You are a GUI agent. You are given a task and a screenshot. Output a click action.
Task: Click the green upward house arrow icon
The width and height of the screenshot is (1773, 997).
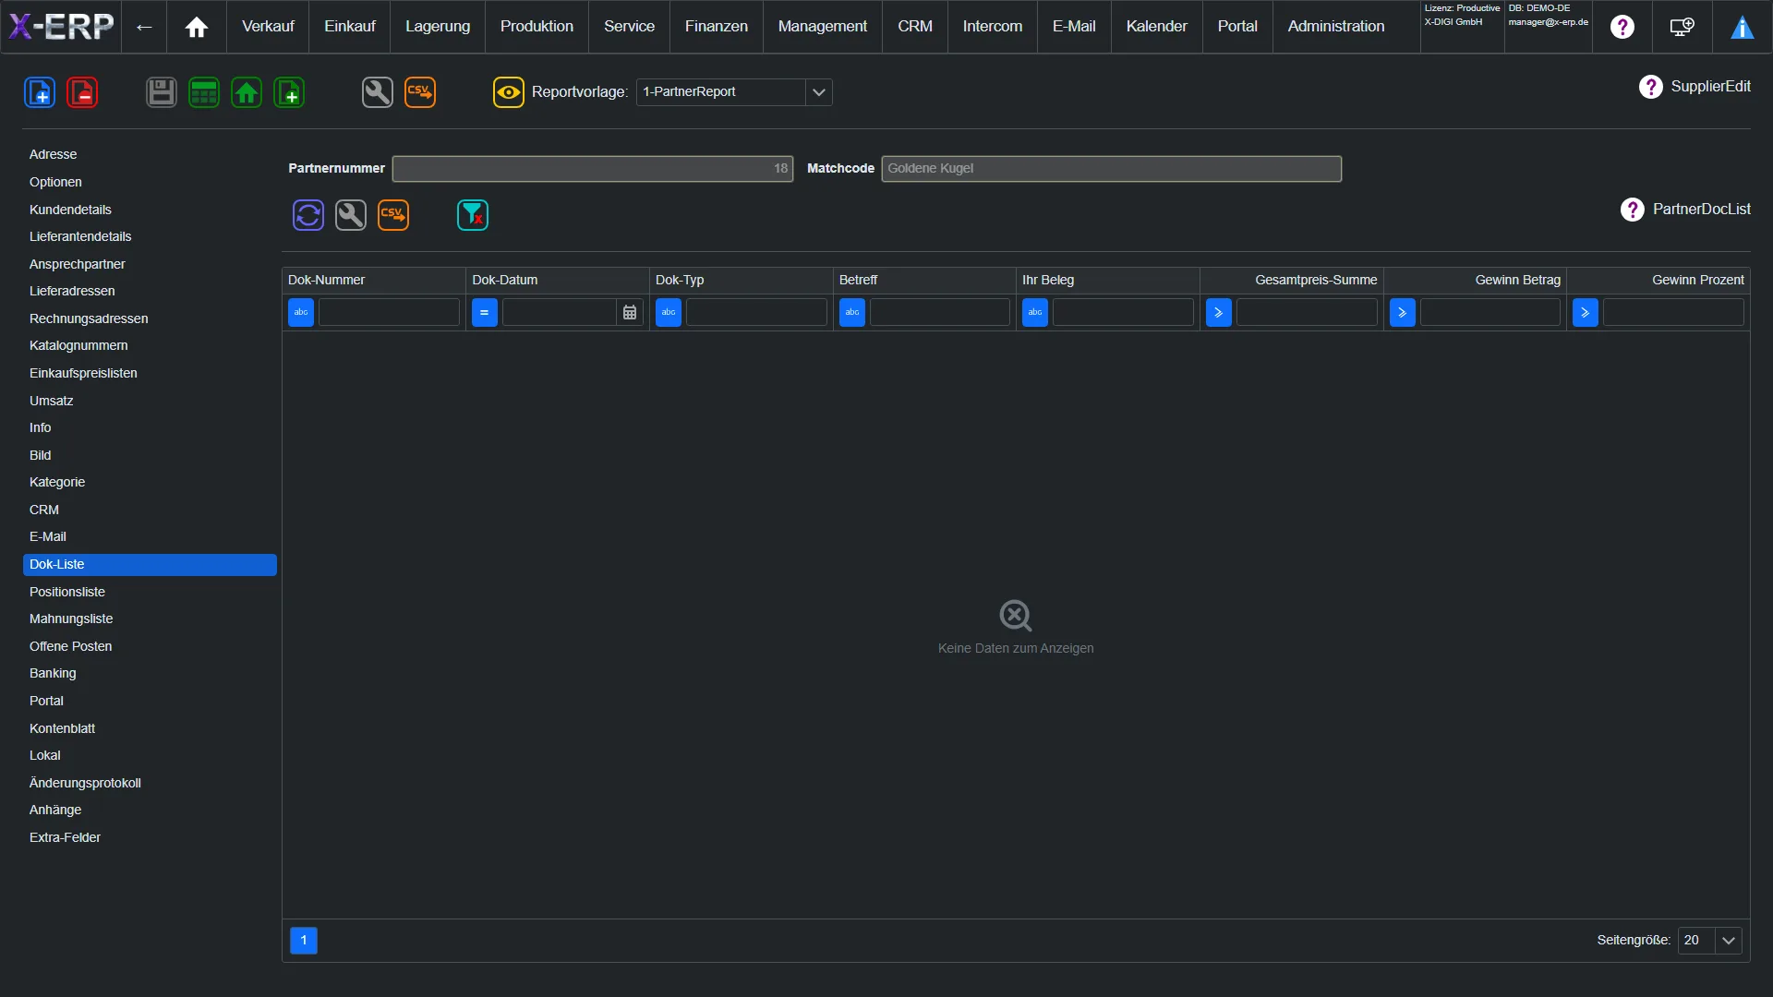click(247, 92)
